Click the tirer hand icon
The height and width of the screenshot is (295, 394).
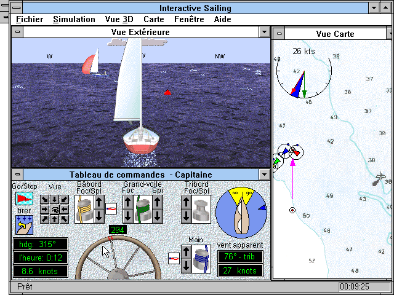(x=25, y=225)
